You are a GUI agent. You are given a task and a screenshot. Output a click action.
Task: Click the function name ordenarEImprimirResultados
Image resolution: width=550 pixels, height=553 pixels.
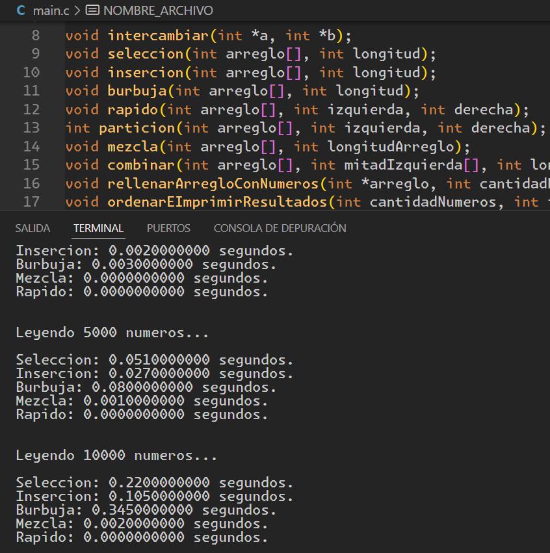click(x=217, y=201)
